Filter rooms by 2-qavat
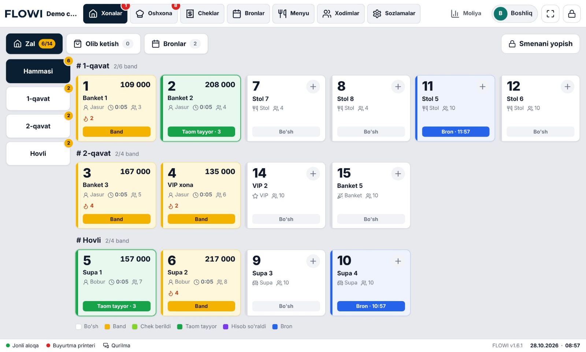Image resolution: width=586 pixels, height=352 pixels. pos(38,126)
